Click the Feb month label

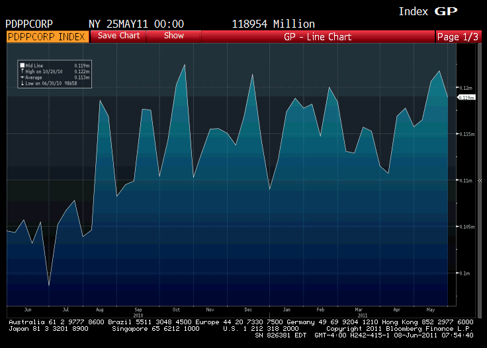tap(320, 310)
